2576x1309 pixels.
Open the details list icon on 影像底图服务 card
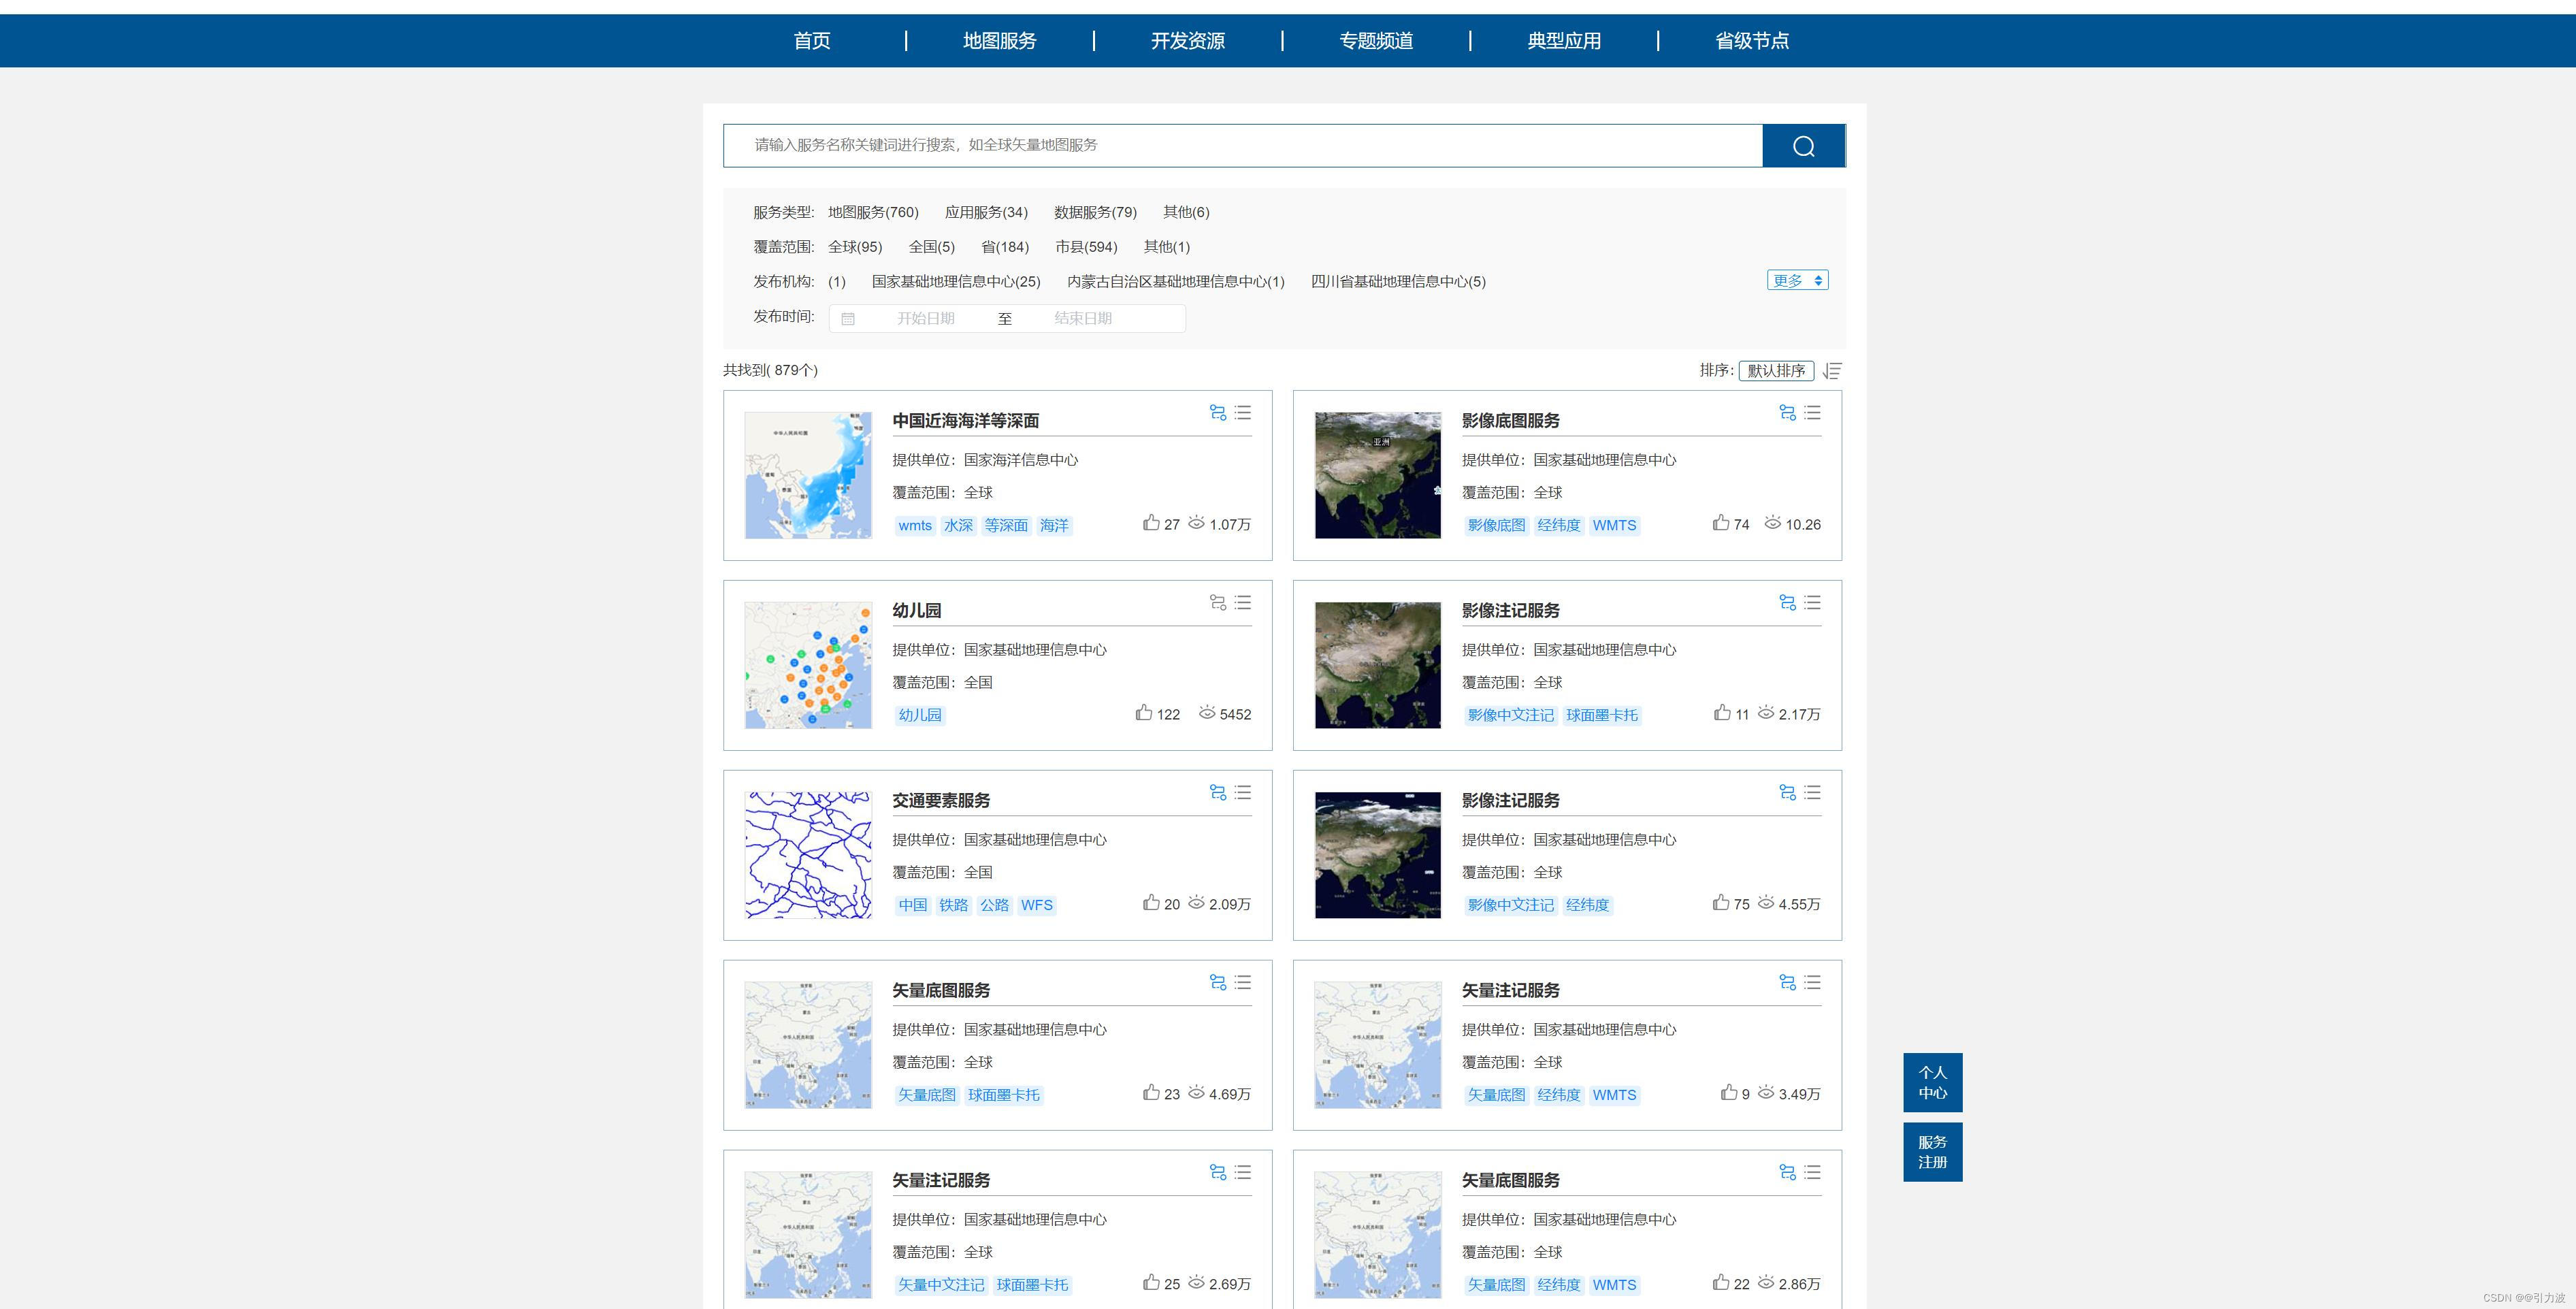click(x=1812, y=413)
